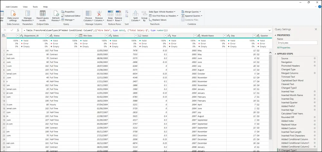Click Salary cell 7478
Viewport: 322px width, 152px height.
(123, 51)
